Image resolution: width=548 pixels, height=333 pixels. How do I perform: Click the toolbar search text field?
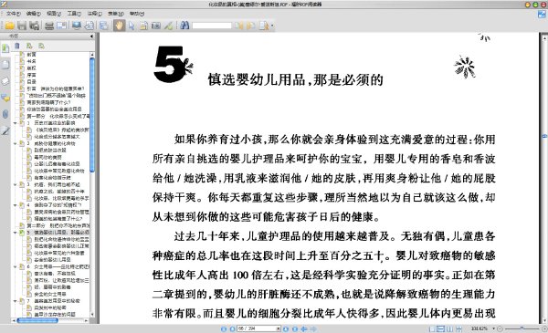point(212,26)
